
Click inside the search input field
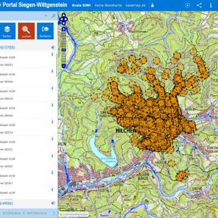(x=22, y=16)
